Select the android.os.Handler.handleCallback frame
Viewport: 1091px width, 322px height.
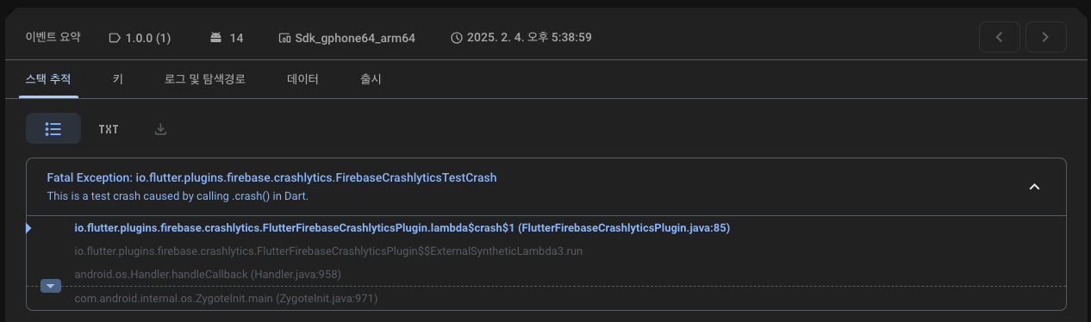208,275
